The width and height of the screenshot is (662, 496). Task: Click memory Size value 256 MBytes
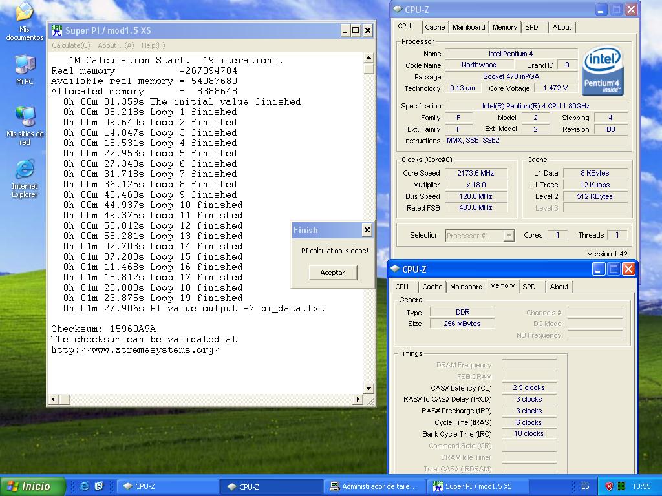point(462,324)
